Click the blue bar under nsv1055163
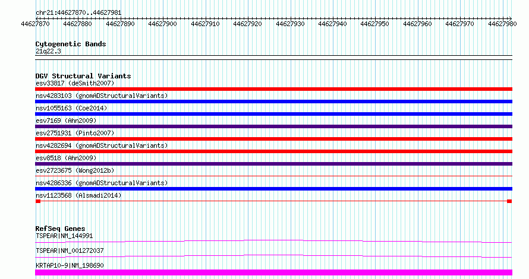 point(273,114)
